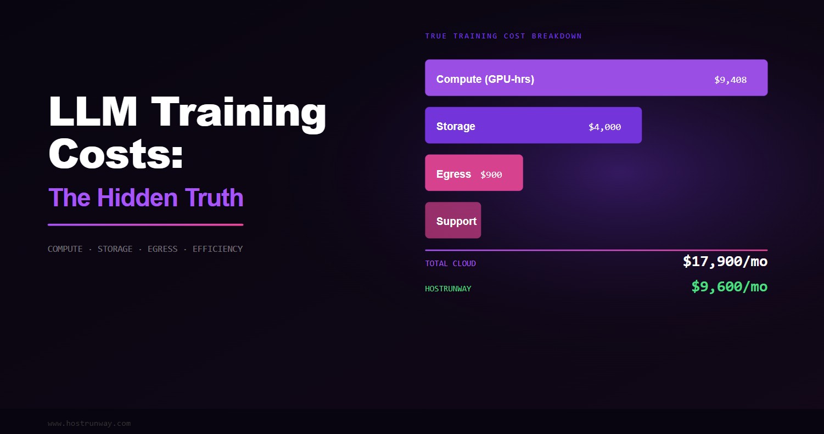Select the COMPUTE keyword in the tagline
The height and width of the screenshot is (434, 824).
[65, 249]
